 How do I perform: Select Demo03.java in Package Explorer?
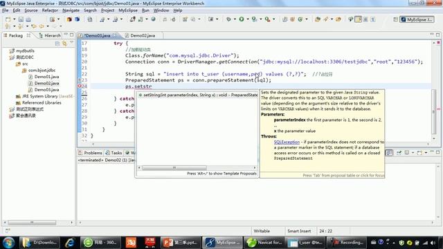pos(44,90)
